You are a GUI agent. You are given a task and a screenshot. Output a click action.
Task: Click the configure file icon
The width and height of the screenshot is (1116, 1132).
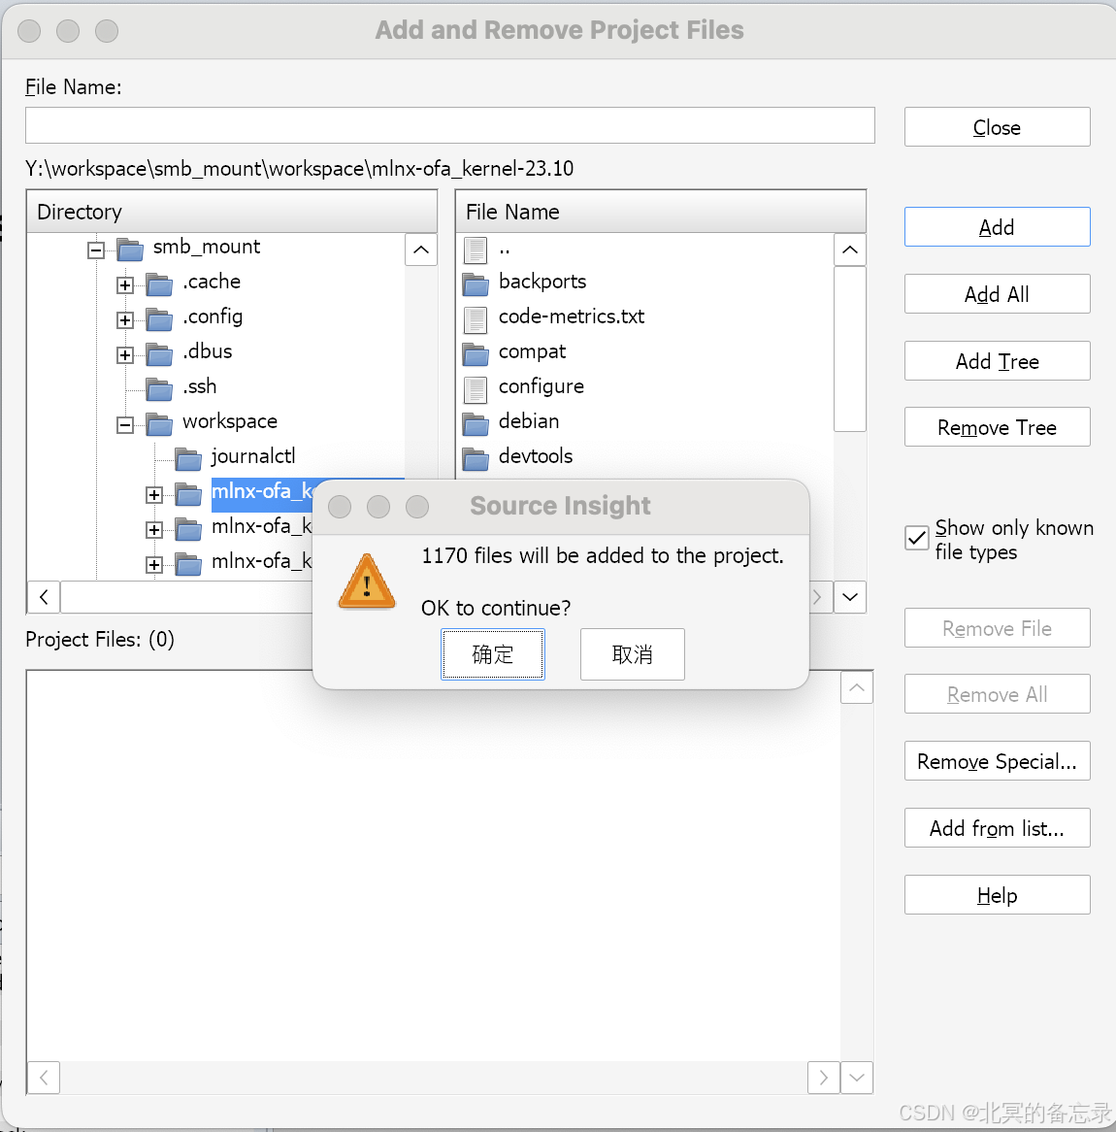(476, 390)
